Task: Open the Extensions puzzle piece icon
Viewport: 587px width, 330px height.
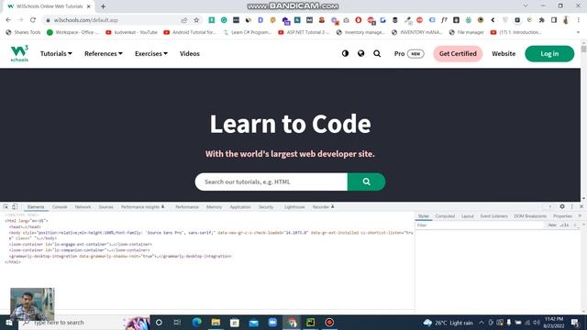Action: 542,20
